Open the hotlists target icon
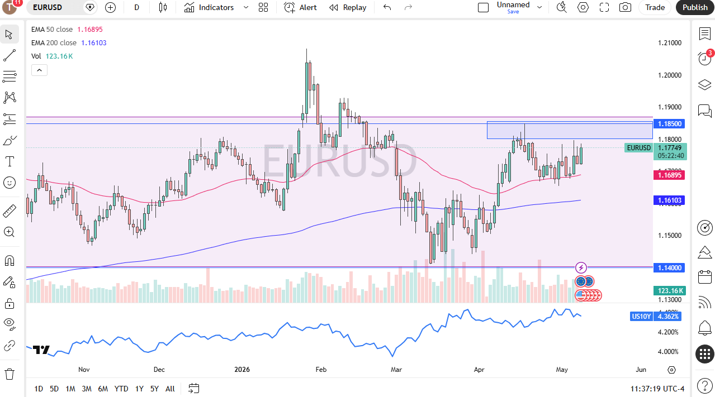Screen dimensions: 715x397 coord(704,227)
